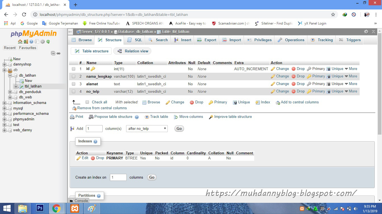
Task: Select the checkbox beside the id column
Action: point(74,69)
